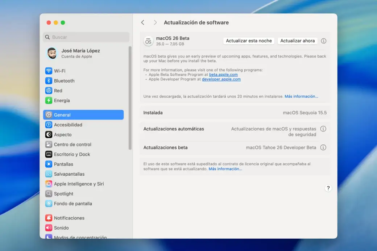Select Centro de control label

pyautogui.click(x=72, y=145)
